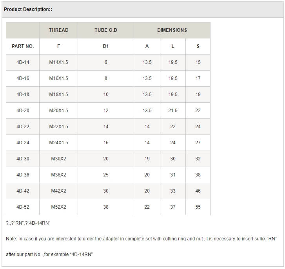Click the note about suffix RN
This screenshot has height=269, width=285.
click(x=141, y=239)
